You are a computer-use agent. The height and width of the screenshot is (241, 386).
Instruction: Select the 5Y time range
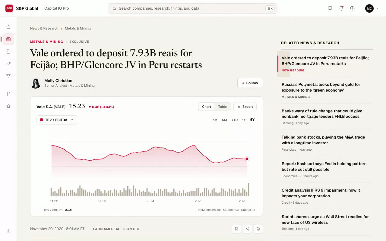[x=252, y=120]
